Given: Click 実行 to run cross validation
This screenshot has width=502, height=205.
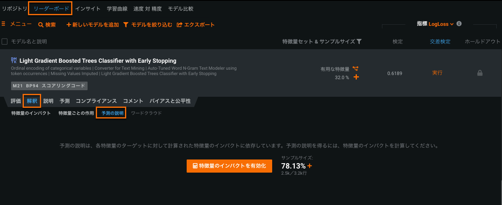Looking at the screenshot, I should coord(437,73).
